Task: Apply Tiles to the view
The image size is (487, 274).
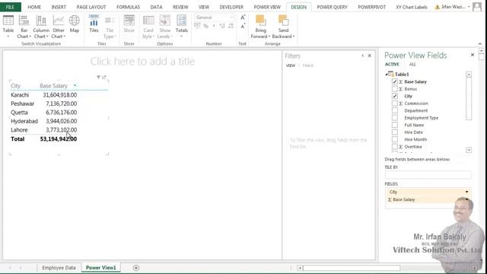Action: point(94,24)
